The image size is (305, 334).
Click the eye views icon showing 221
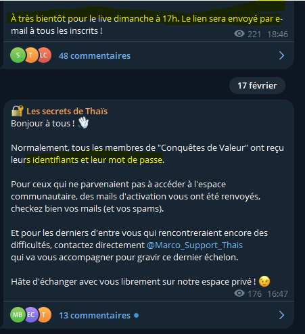pyautogui.click(x=239, y=34)
